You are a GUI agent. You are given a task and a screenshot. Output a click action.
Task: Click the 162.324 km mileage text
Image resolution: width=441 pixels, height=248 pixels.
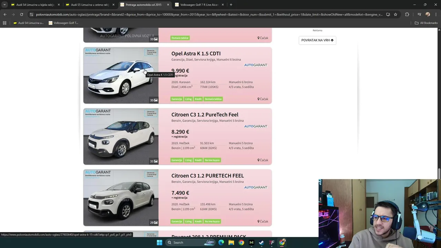pyautogui.click(x=208, y=82)
